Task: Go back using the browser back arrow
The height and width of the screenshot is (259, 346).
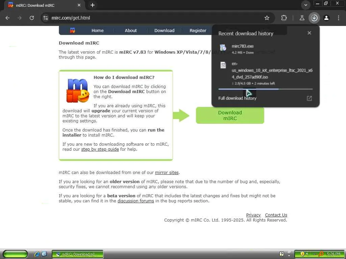Action: point(7,18)
